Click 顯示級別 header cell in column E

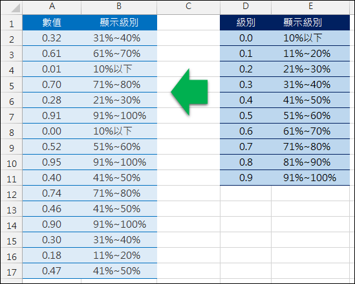click(310, 23)
